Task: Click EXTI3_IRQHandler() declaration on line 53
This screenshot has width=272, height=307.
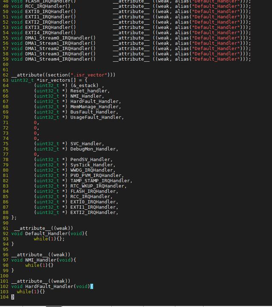Action: click(51, 28)
